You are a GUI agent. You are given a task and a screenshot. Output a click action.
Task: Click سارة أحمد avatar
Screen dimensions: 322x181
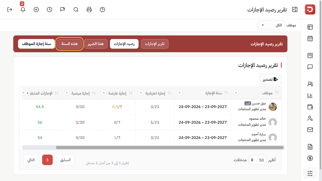pyautogui.click(x=273, y=137)
